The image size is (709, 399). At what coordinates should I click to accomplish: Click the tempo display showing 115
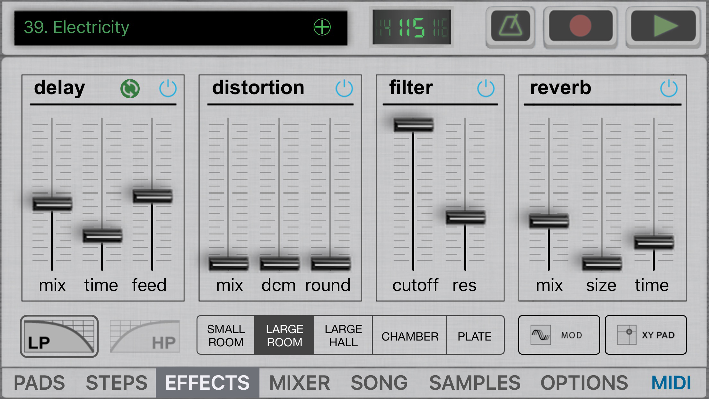412,28
